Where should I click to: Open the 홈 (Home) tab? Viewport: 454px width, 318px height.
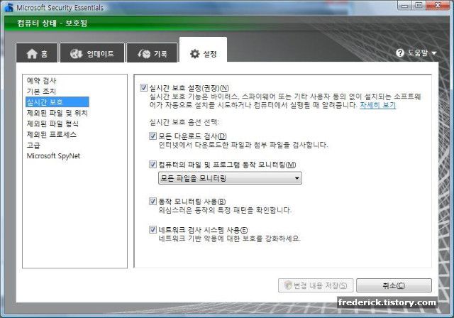37,53
